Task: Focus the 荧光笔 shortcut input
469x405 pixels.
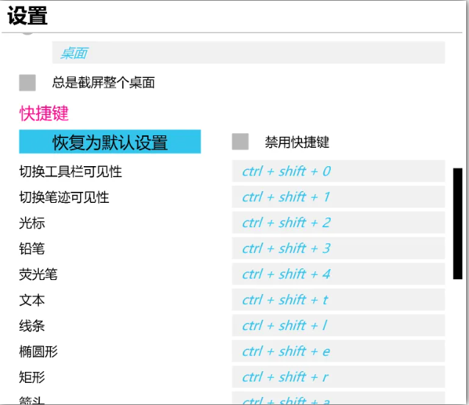Action: click(338, 274)
